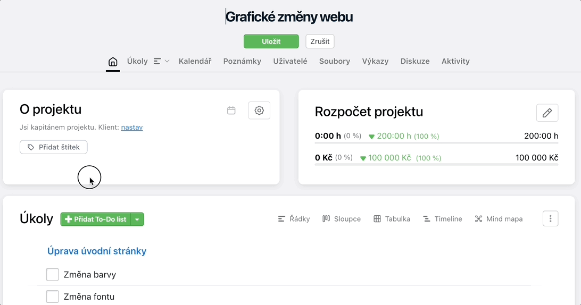Expand the Úkoly tab view dropdown
Screen dimensions: 581x305
pos(162,61)
